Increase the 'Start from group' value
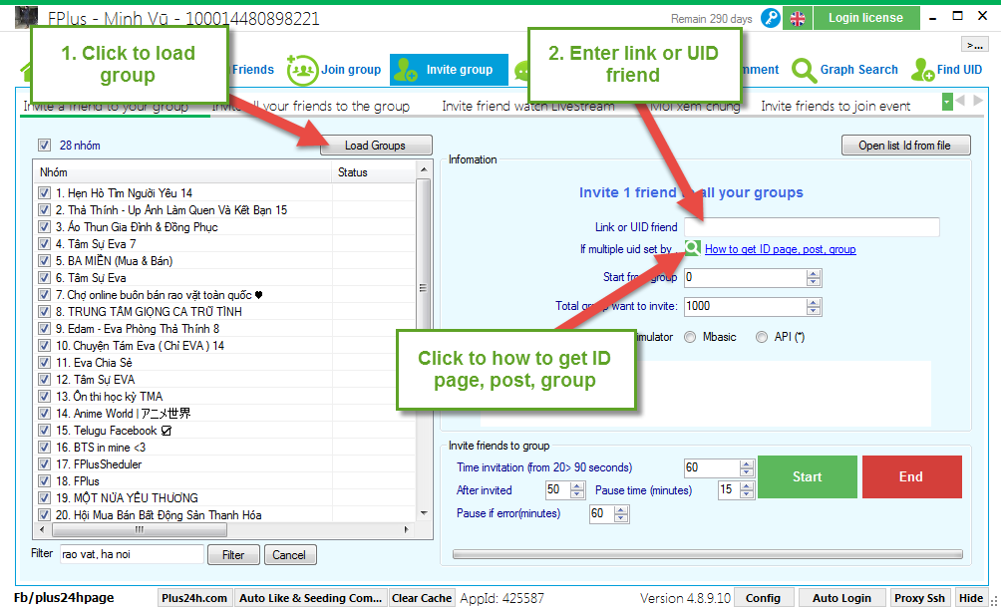The height and width of the screenshot is (610, 1001). 814,274
